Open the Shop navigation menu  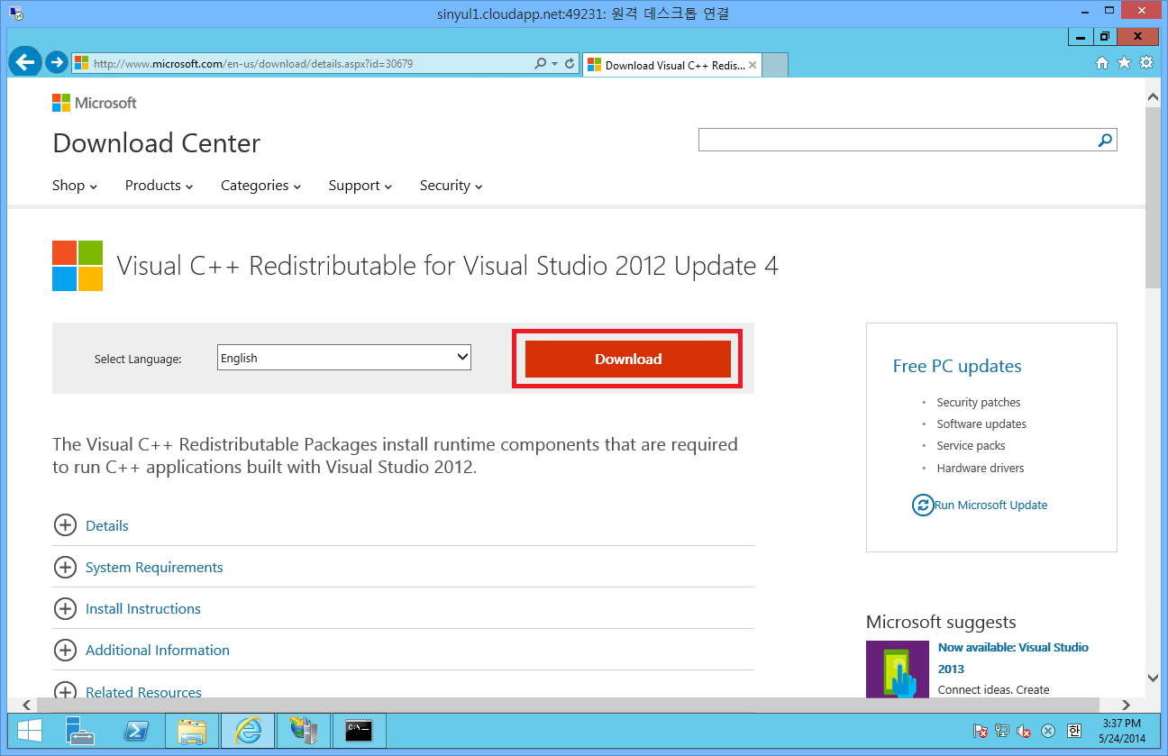point(75,186)
